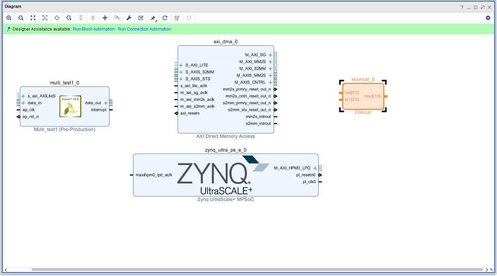Click the Concat block body
The height and width of the screenshot is (276, 497).
[363, 96]
